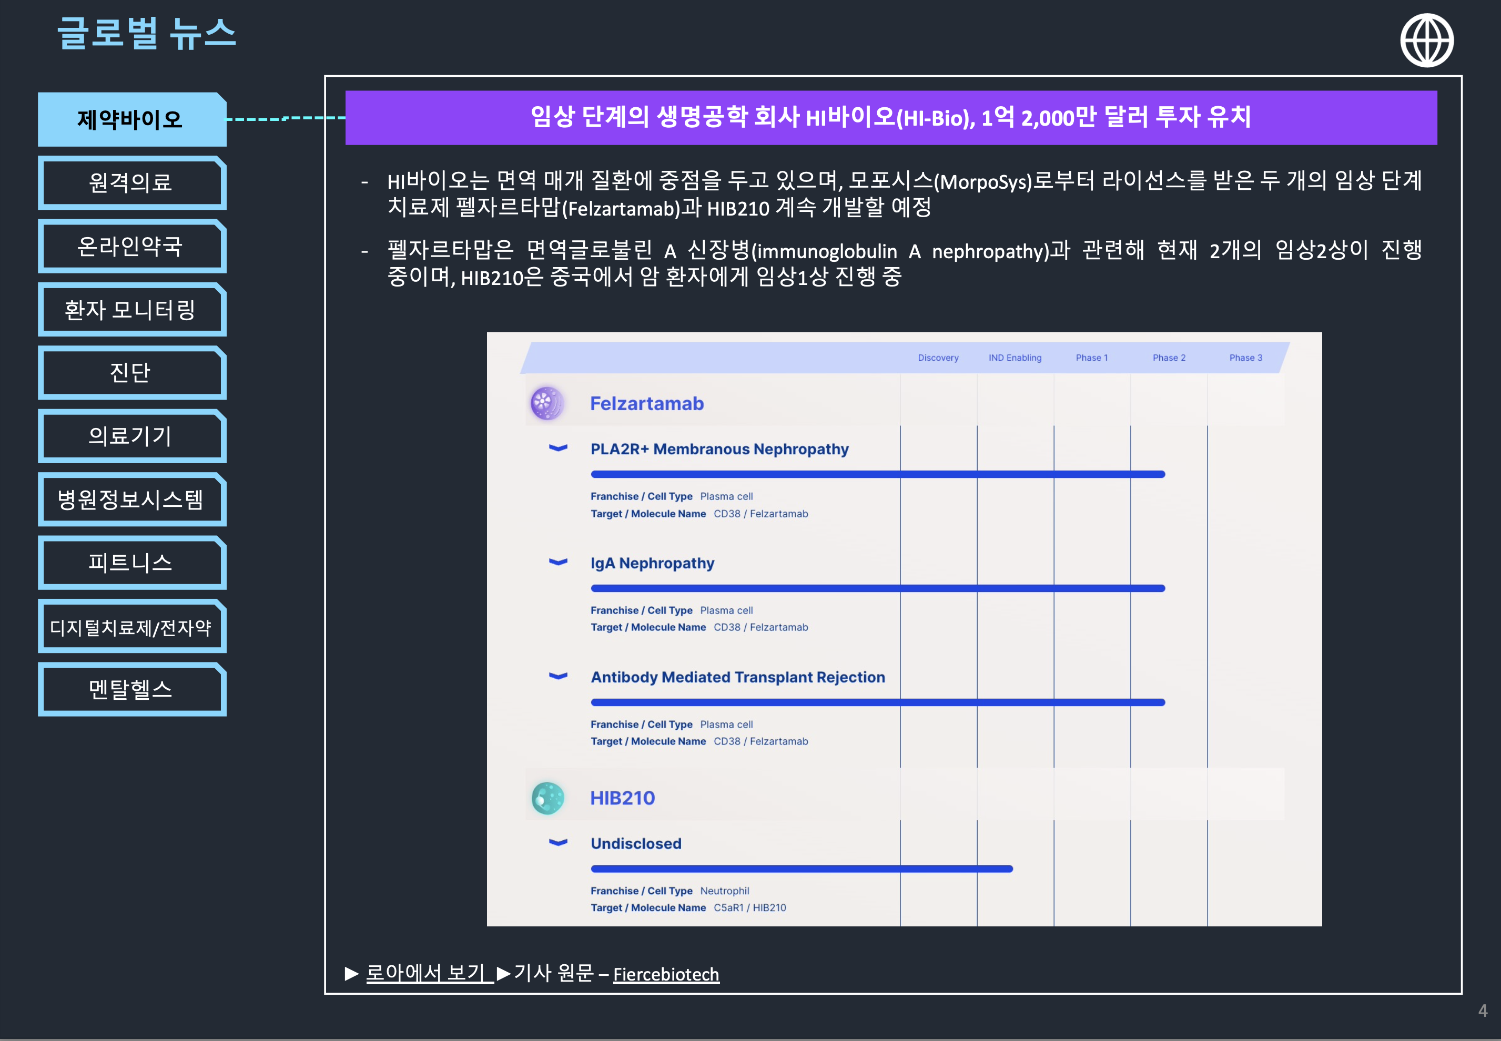Click the Phase 2 column header
This screenshot has width=1501, height=1041.
[x=1169, y=358]
